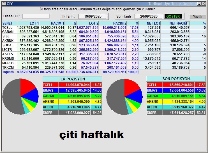Viewport: 208px width, 153px height.
Task: Select the Son Tarih date field
Action: pos(148,16)
